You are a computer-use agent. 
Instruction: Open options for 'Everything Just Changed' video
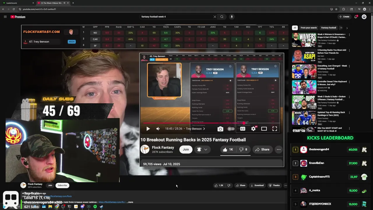click(349, 66)
